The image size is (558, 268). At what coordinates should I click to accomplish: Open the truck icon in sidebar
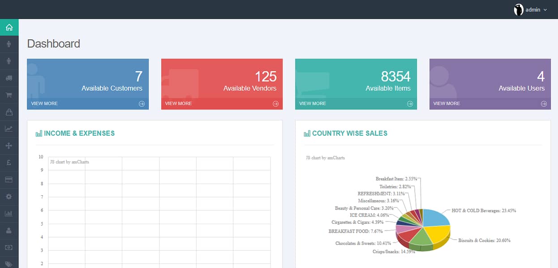[9, 78]
